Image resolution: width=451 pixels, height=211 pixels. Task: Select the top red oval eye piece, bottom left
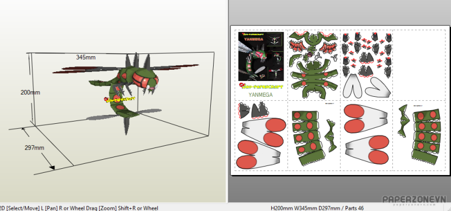coord(276,124)
